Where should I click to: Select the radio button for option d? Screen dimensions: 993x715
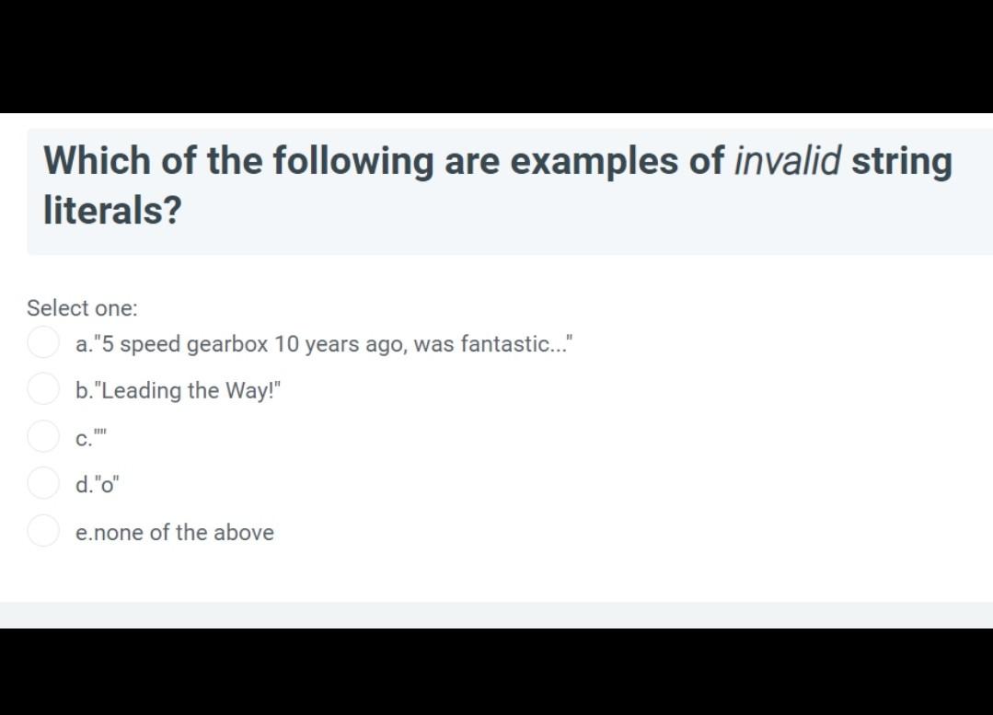click(x=43, y=483)
